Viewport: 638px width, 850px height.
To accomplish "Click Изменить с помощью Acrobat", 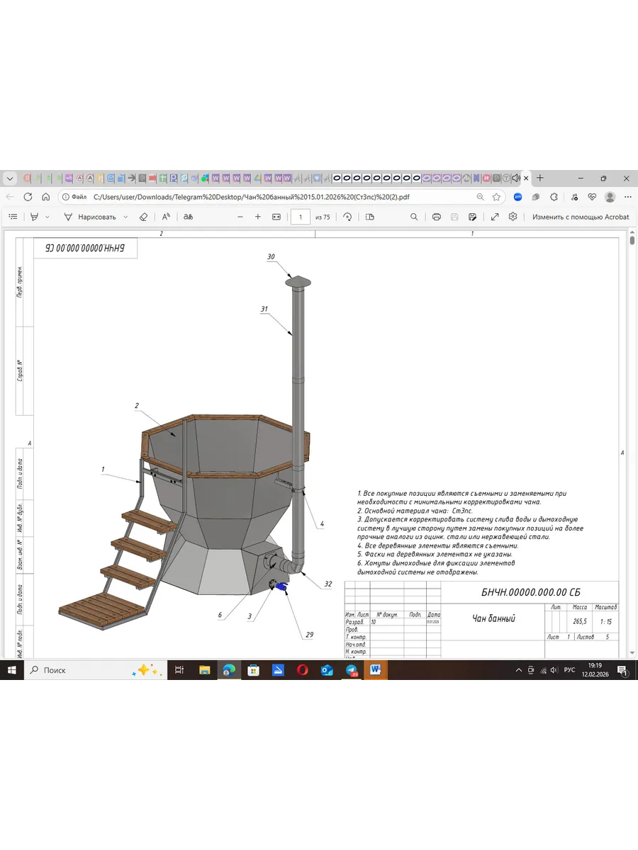I will click(580, 217).
